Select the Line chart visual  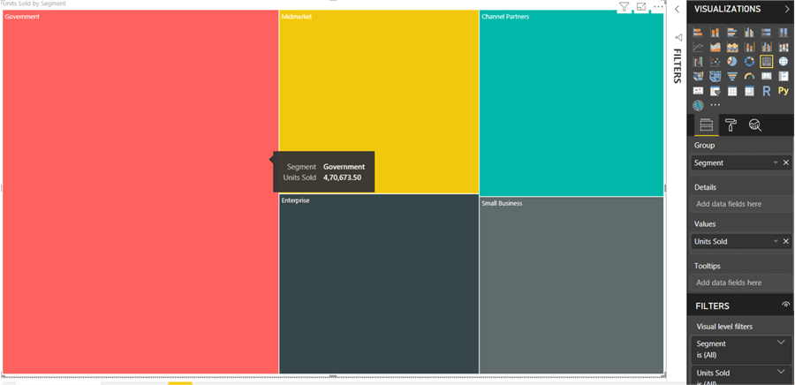click(698, 47)
